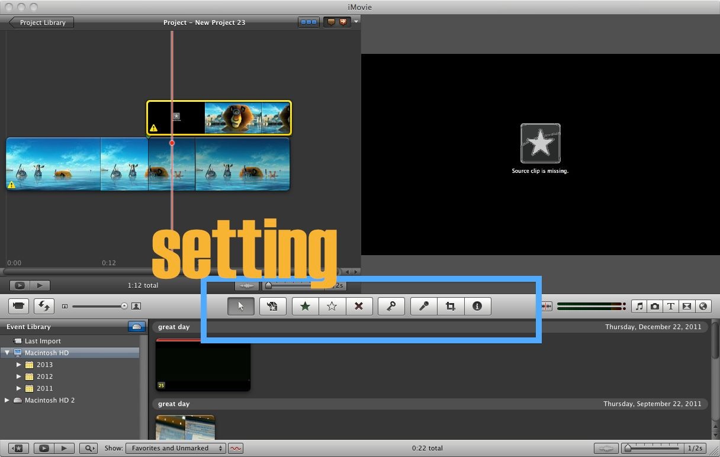Open the camera import window
Screen dimensions: 720x457
19,306
